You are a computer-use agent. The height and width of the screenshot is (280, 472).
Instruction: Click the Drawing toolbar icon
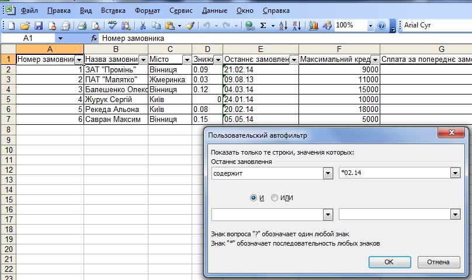(x=327, y=26)
